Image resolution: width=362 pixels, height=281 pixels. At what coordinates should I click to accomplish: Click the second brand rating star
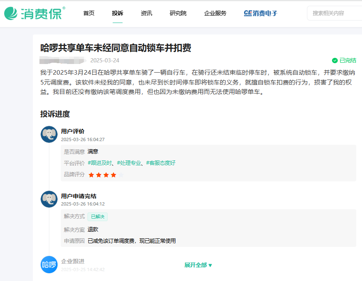pos(99,175)
